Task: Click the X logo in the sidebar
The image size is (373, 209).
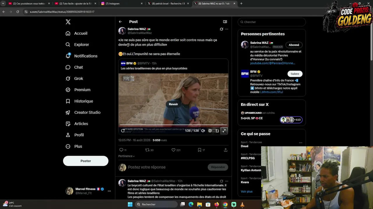Action: pyautogui.click(x=68, y=22)
